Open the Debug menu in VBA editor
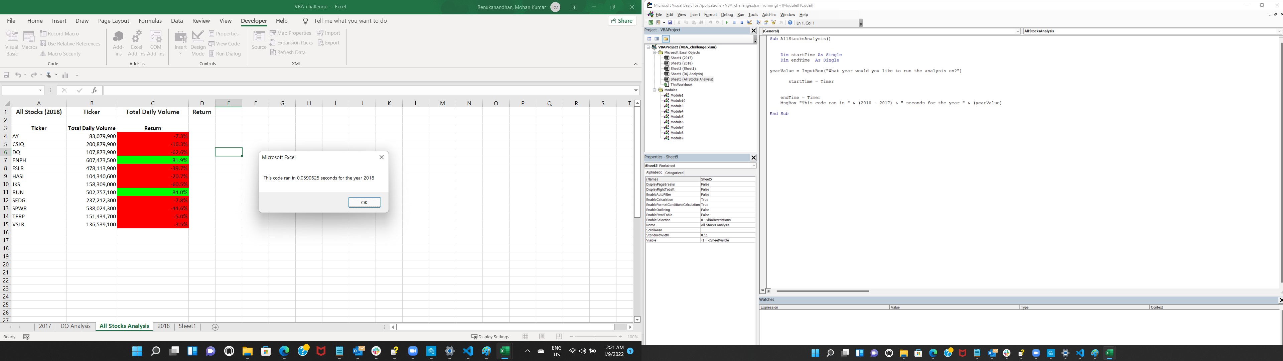The height and width of the screenshot is (361, 1283). tap(727, 15)
